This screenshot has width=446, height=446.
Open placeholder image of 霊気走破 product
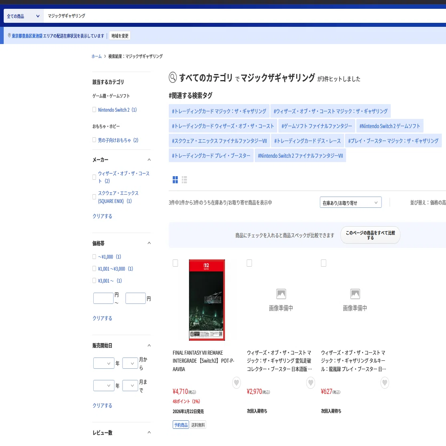click(x=281, y=300)
